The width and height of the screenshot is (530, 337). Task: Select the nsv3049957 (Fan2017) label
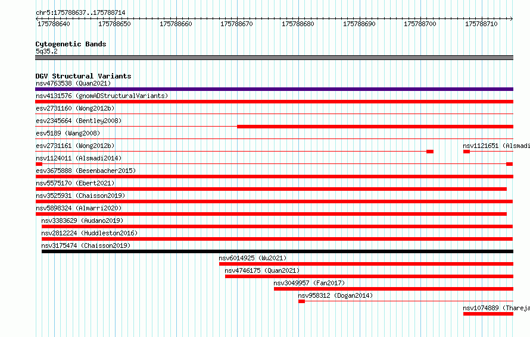click(309, 283)
